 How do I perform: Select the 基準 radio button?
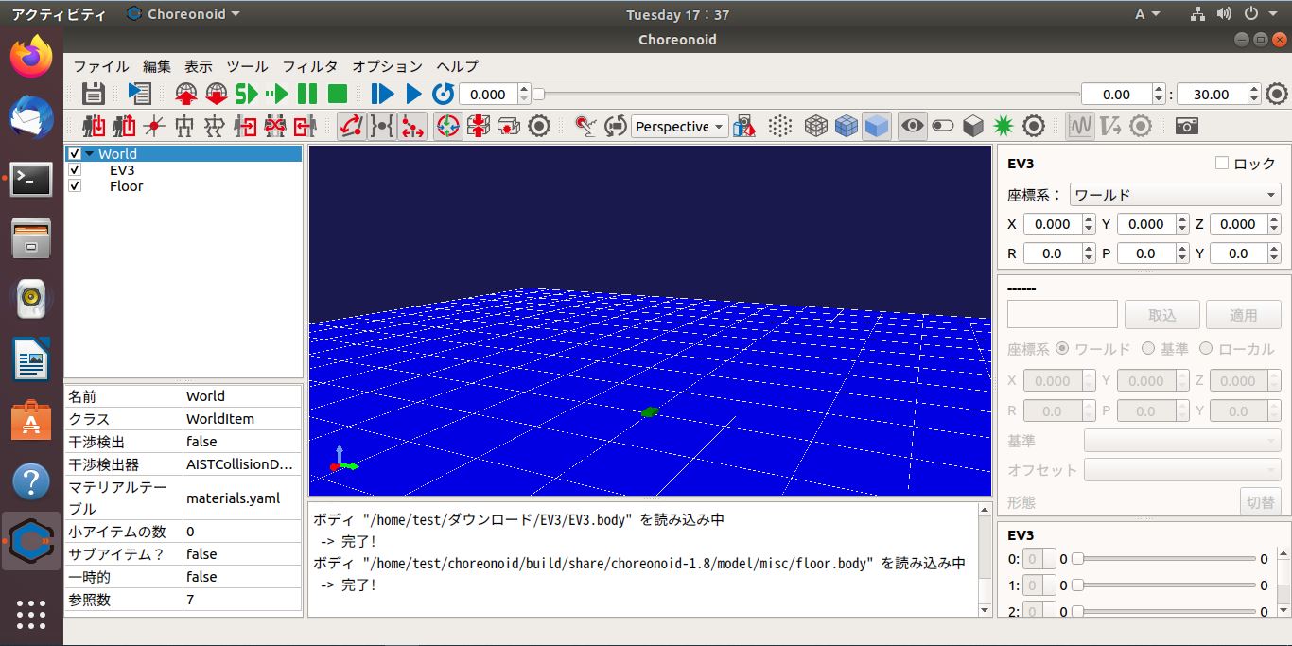pyautogui.click(x=1148, y=348)
